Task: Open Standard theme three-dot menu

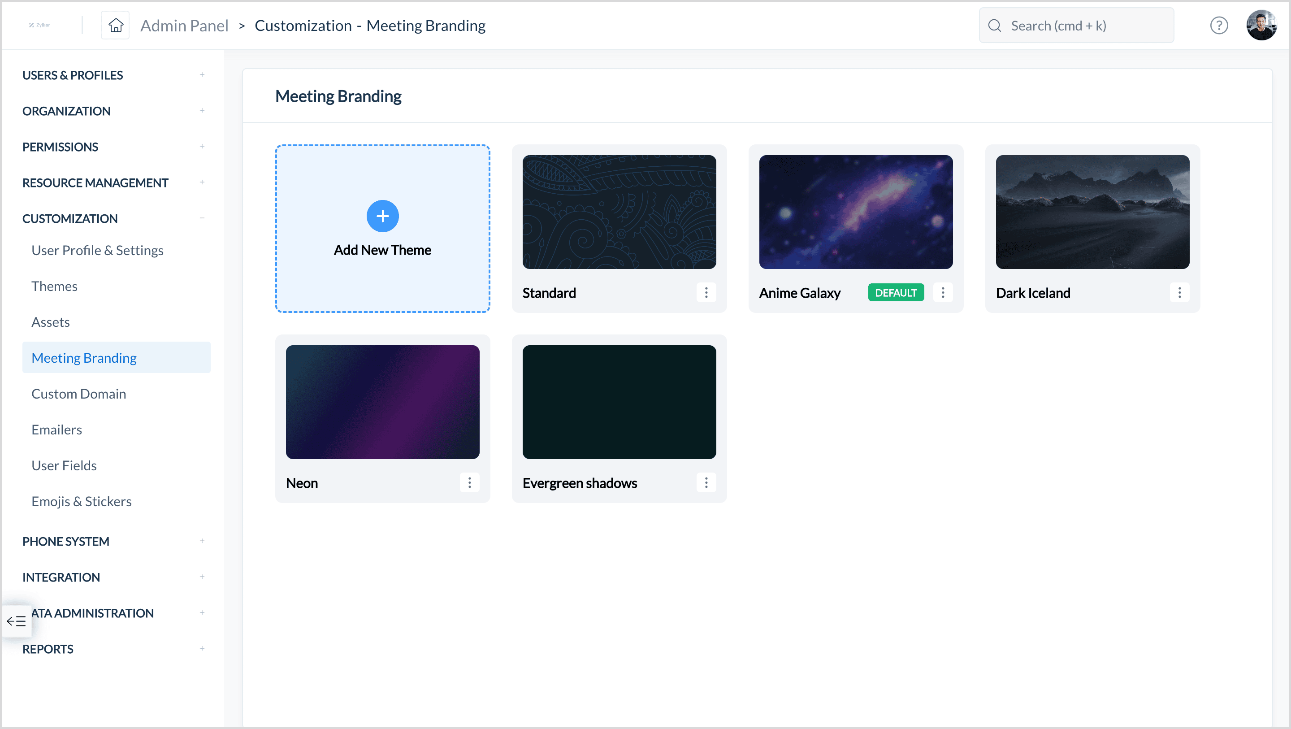Action: [706, 292]
